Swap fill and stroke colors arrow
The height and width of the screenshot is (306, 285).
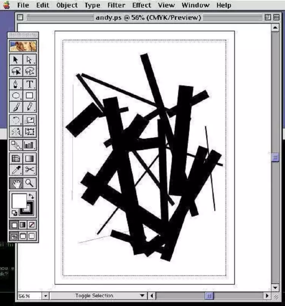pos(32,196)
